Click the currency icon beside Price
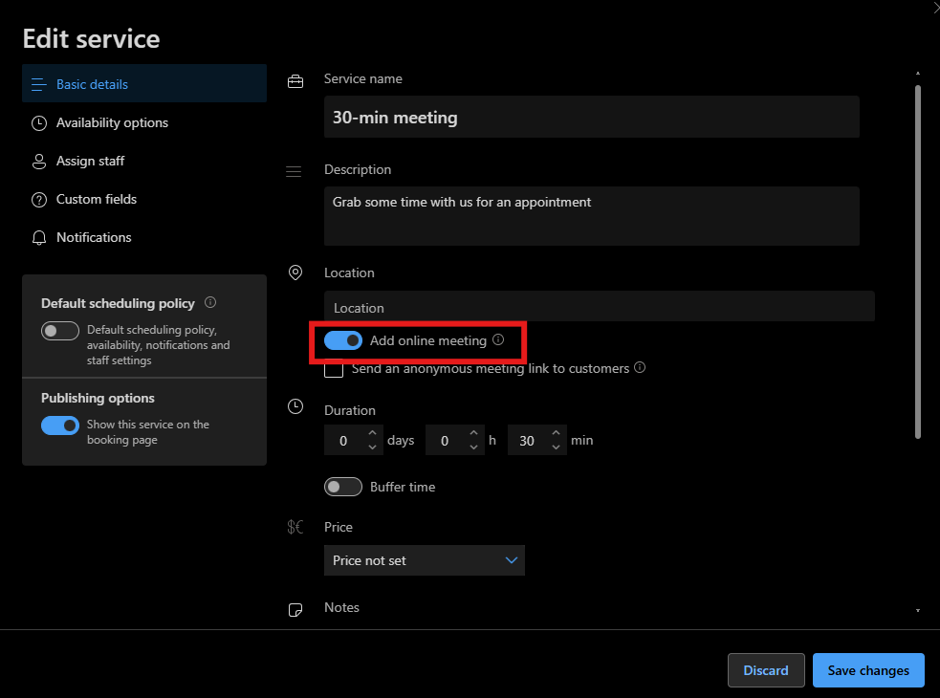The width and height of the screenshot is (940, 698). point(295,527)
